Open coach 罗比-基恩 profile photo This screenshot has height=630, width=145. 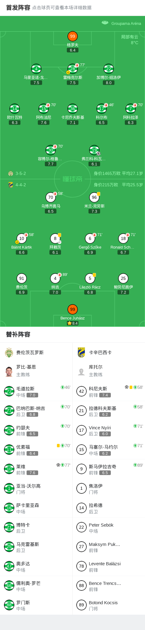(9, 371)
